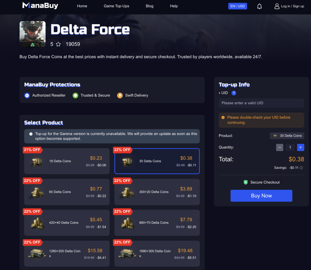
Task: Click the Select Product heading
Action: pos(44,123)
